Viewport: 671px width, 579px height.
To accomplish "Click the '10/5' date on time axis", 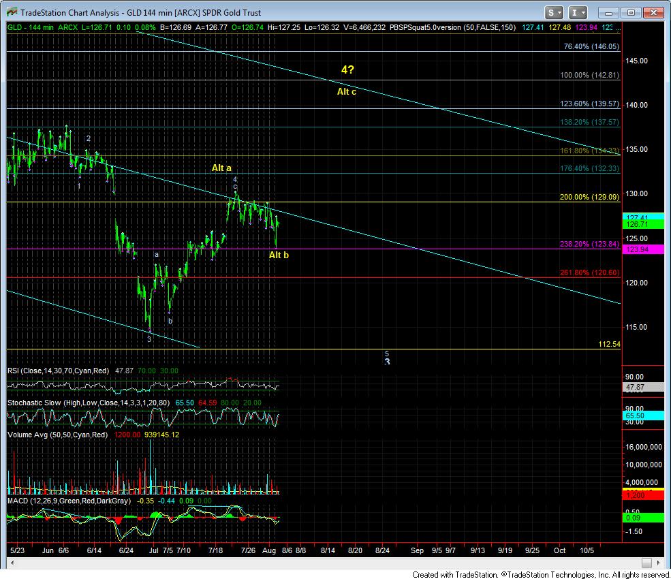I will (x=587, y=550).
